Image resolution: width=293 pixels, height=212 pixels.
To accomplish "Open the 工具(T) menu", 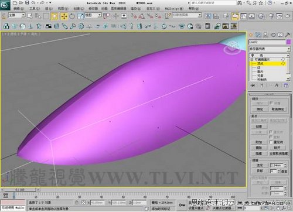I will coord(35,9).
